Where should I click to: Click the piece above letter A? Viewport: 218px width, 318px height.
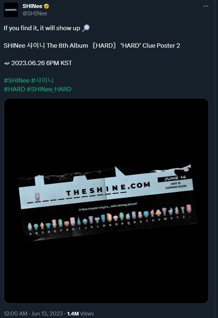tap(30, 227)
